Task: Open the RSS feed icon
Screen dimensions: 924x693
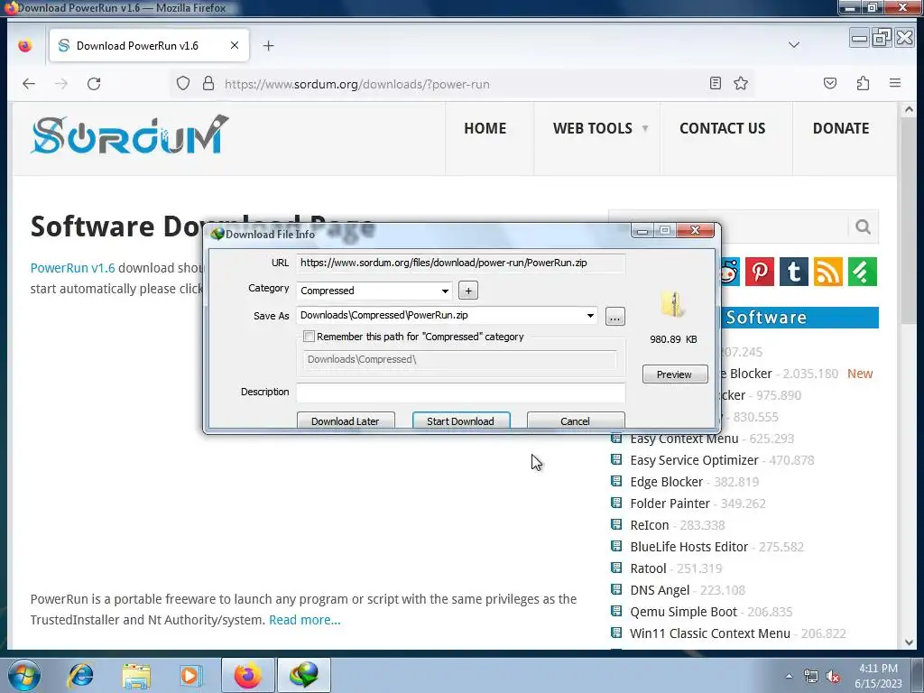Action: 828,272
